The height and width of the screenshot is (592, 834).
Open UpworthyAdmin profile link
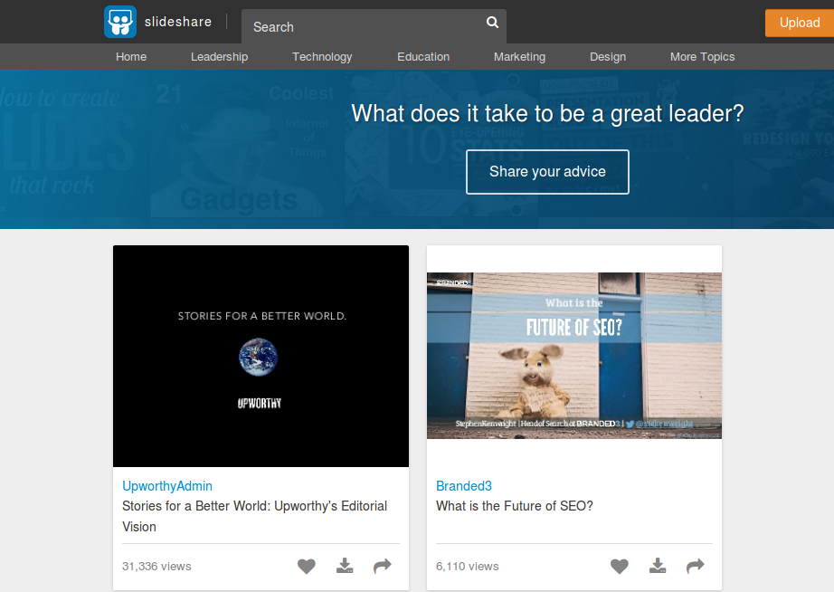(x=167, y=486)
